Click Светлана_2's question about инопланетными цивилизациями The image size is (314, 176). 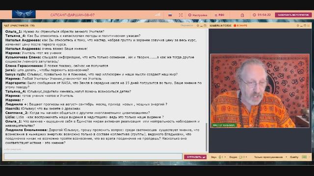point(78,113)
